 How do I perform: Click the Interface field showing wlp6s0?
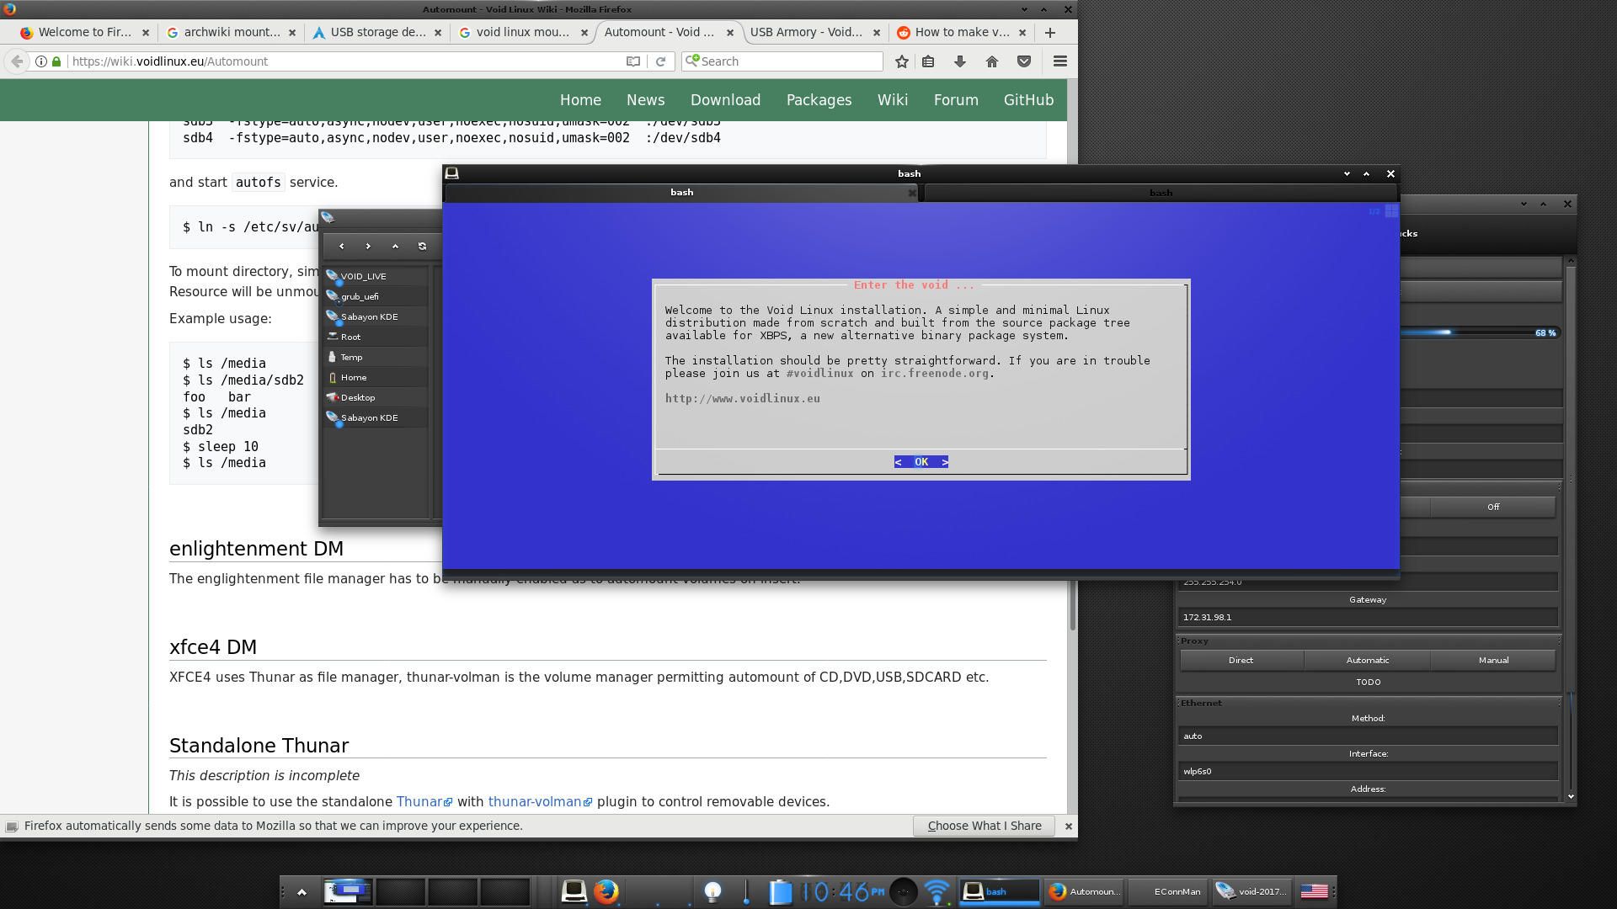[x=1368, y=772]
